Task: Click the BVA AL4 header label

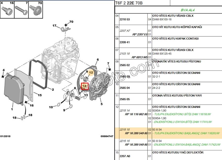Action: coord(188,10)
